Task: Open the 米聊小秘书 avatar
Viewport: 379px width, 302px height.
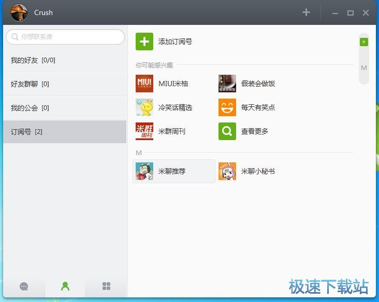Action: pyautogui.click(x=227, y=171)
